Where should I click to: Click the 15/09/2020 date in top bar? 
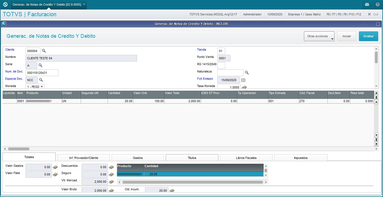click(x=275, y=14)
